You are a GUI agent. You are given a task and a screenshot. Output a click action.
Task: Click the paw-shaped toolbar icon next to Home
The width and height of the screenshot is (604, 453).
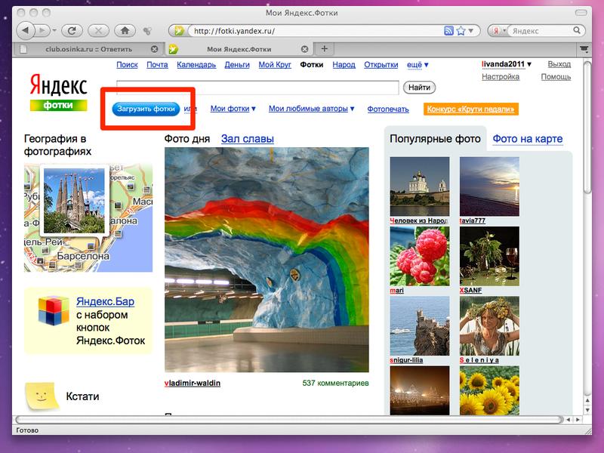[x=147, y=31]
